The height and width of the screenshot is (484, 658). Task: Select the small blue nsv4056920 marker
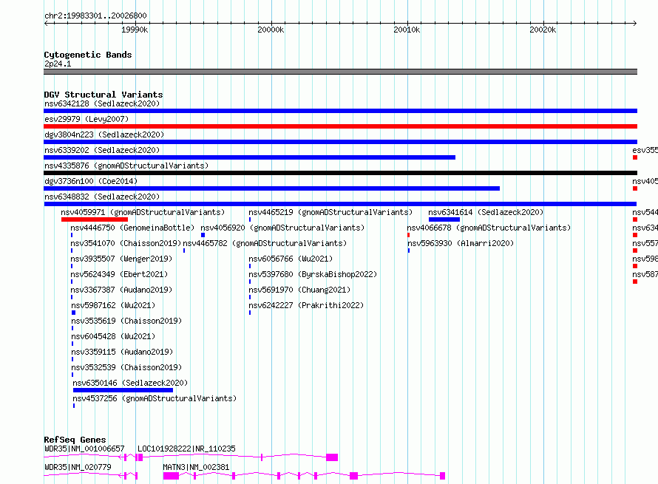[x=203, y=235]
